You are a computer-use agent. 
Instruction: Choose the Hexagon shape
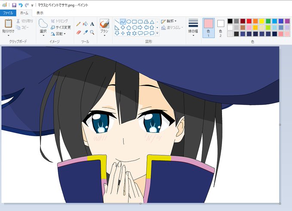pyautogui.click(x=134, y=28)
